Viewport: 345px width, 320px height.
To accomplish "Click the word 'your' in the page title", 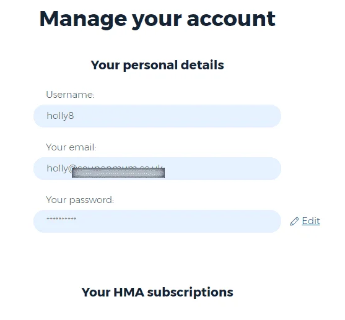I will pos(157,20).
